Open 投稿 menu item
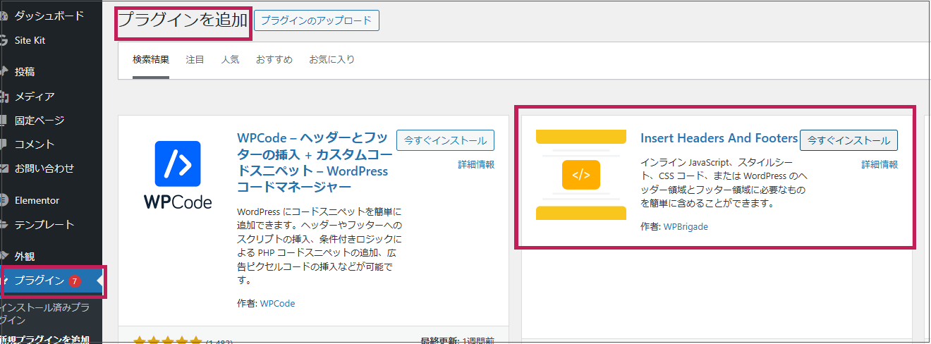The height and width of the screenshot is (344, 931). (x=25, y=71)
